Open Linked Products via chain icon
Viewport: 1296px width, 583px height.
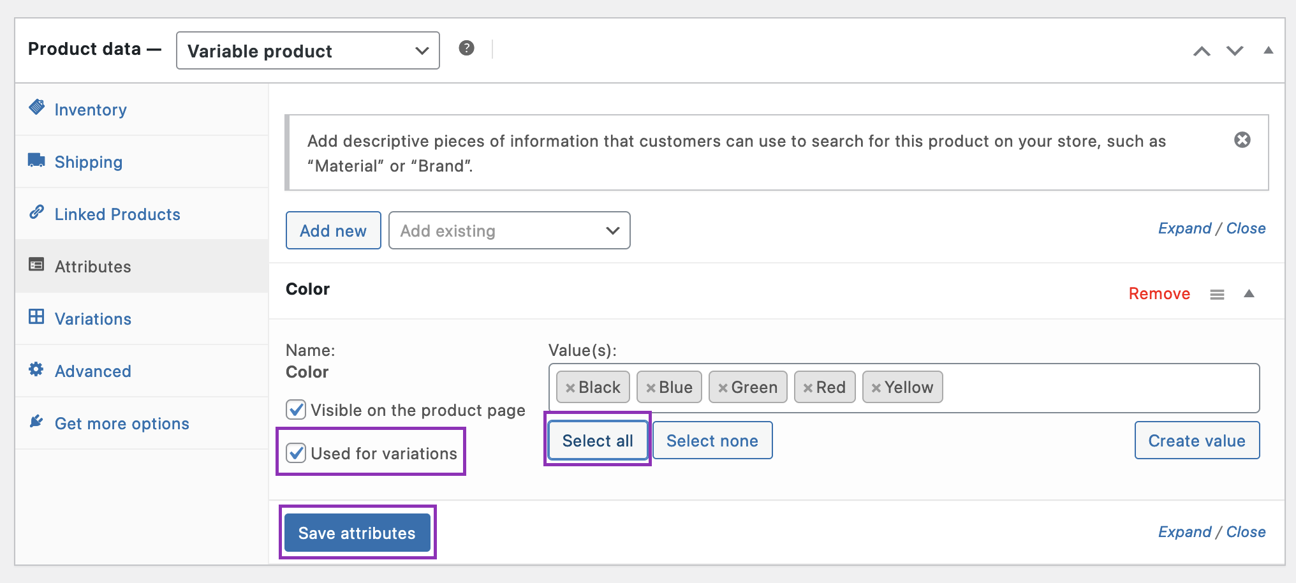coord(37,213)
